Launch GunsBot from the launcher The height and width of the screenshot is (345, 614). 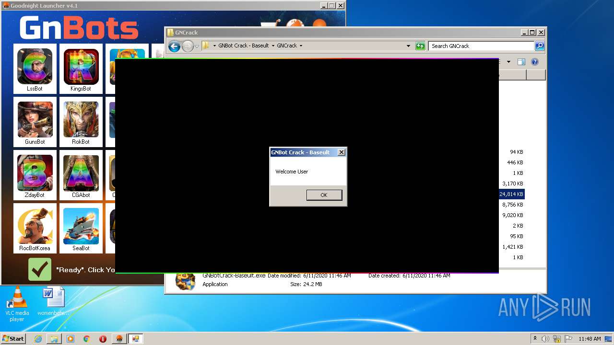(35, 122)
